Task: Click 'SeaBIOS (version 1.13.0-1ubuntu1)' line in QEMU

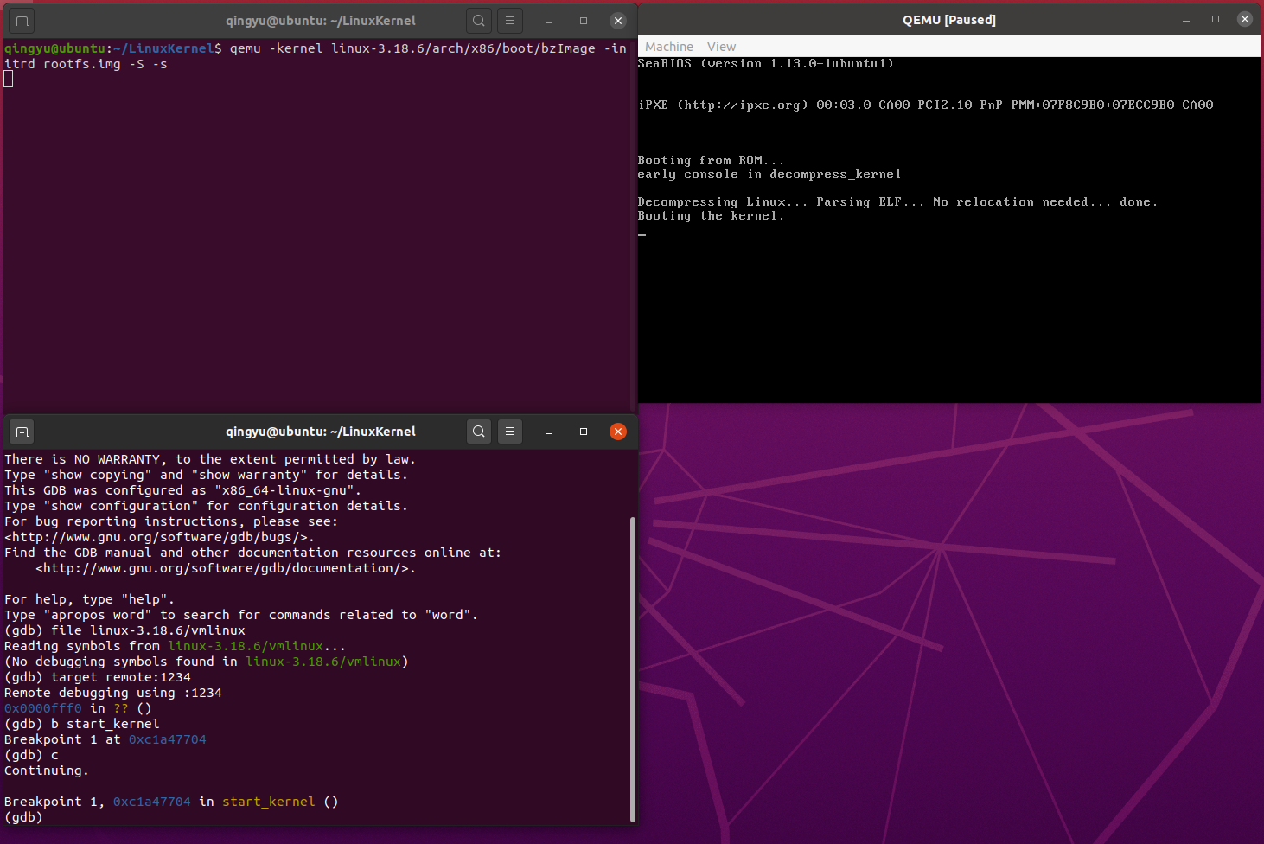Action: coord(766,64)
